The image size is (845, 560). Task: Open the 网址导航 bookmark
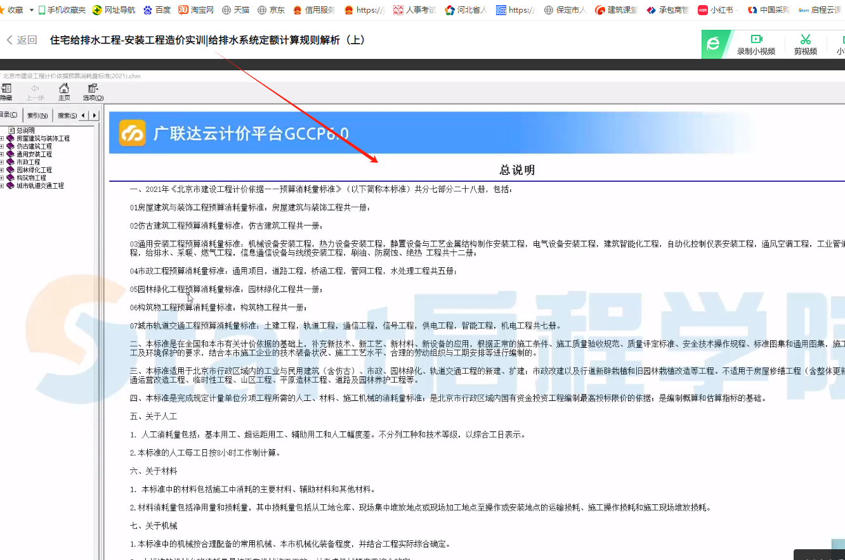[114, 10]
